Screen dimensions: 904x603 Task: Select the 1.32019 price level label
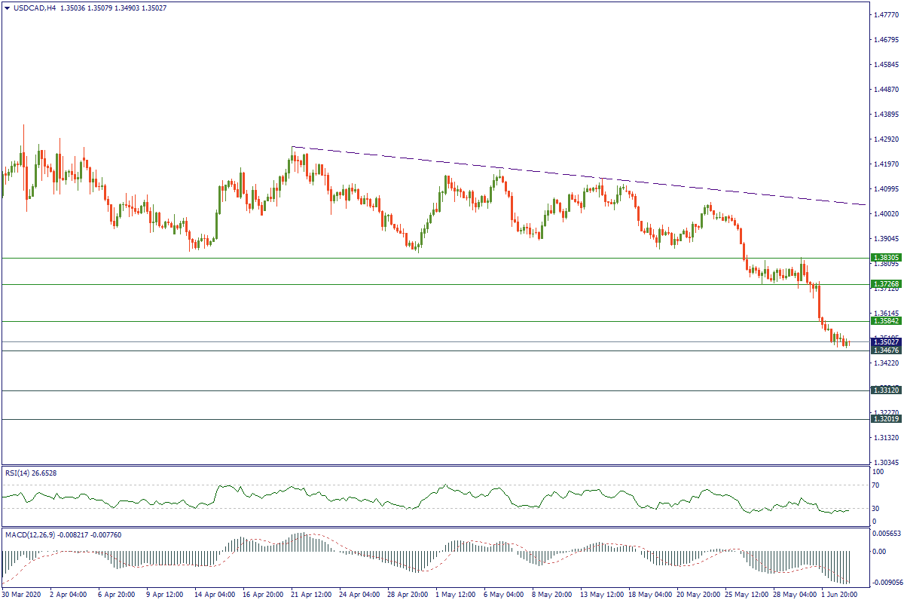point(886,419)
